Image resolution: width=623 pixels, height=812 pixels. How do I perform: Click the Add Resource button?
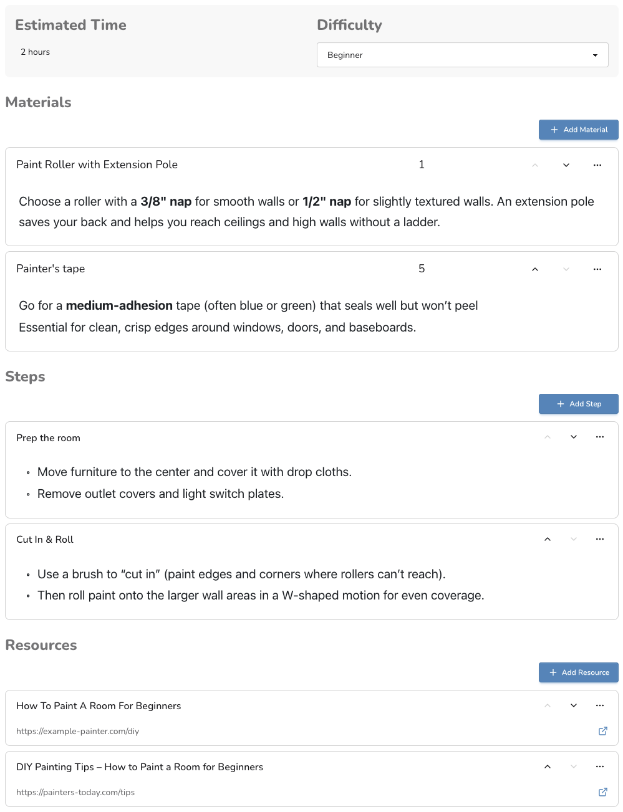578,672
